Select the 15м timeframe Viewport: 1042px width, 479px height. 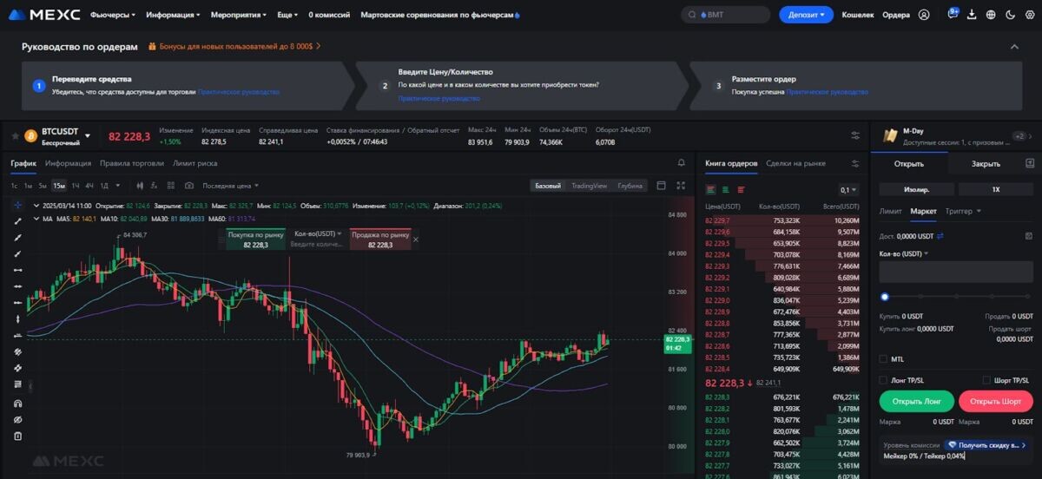click(x=58, y=186)
